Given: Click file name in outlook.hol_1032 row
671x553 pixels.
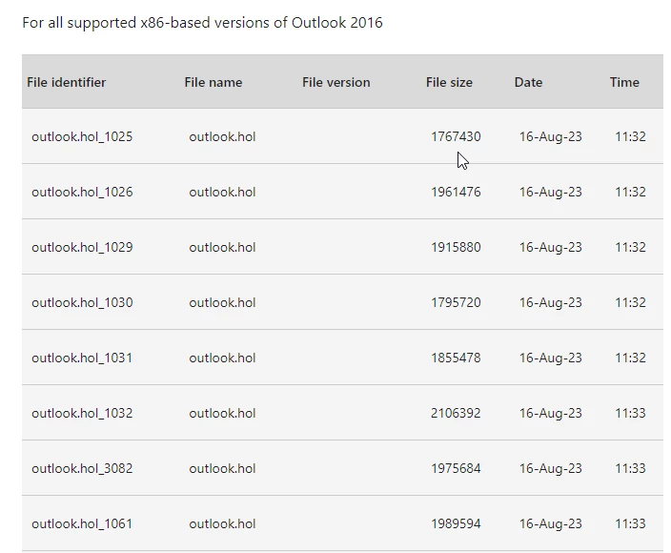Looking at the screenshot, I should tap(222, 413).
